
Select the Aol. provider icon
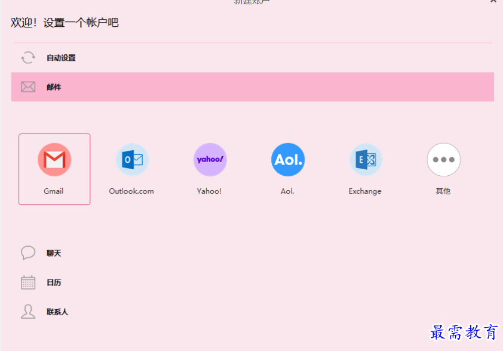[288, 159]
